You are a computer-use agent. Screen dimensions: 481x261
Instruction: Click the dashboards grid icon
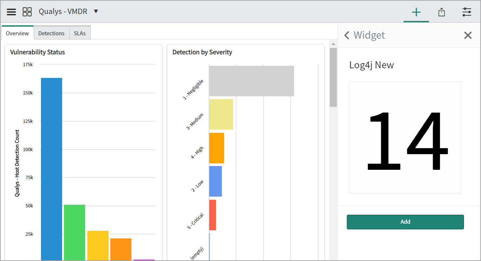pos(27,12)
